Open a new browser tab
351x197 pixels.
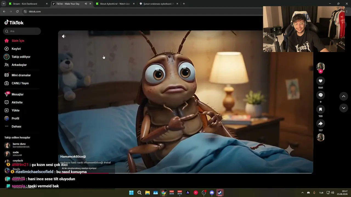pyautogui.click(x=184, y=4)
